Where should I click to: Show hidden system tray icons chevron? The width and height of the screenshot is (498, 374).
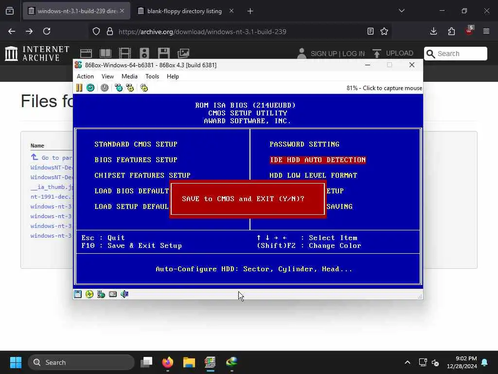[x=408, y=362]
